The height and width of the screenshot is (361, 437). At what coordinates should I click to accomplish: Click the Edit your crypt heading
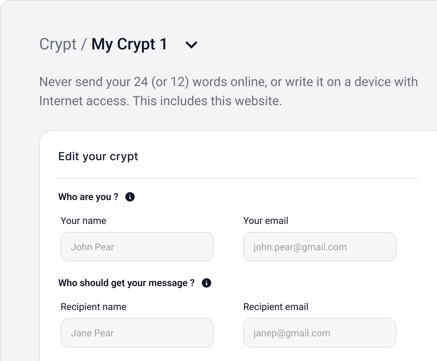click(98, 156)
